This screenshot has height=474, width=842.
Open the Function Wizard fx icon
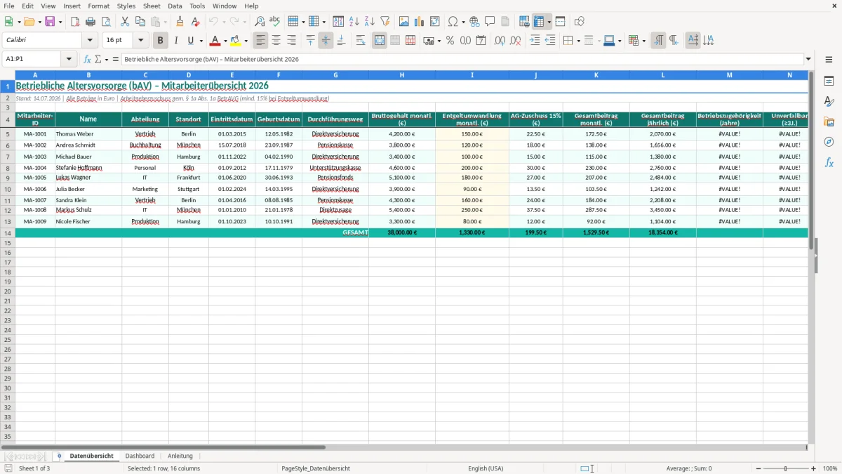(x=87, y=59)
